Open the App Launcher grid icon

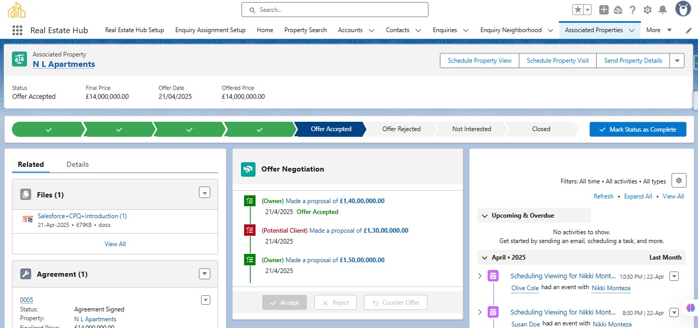tap(17, 30)
